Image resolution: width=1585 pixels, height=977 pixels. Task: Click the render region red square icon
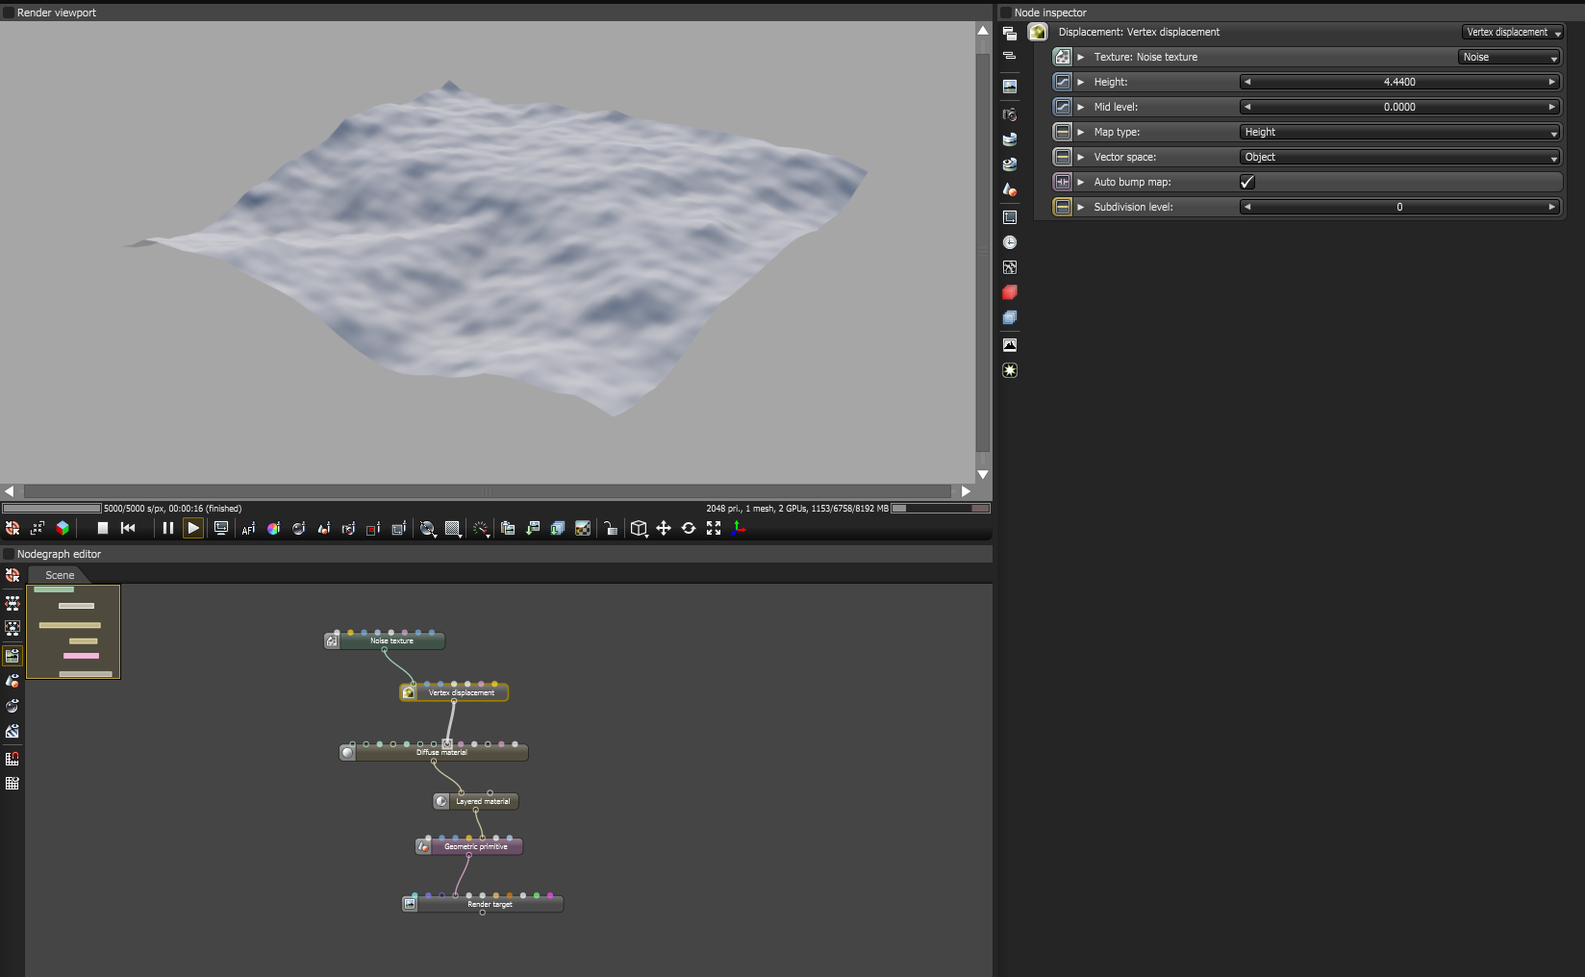click(x=373, y=528)
